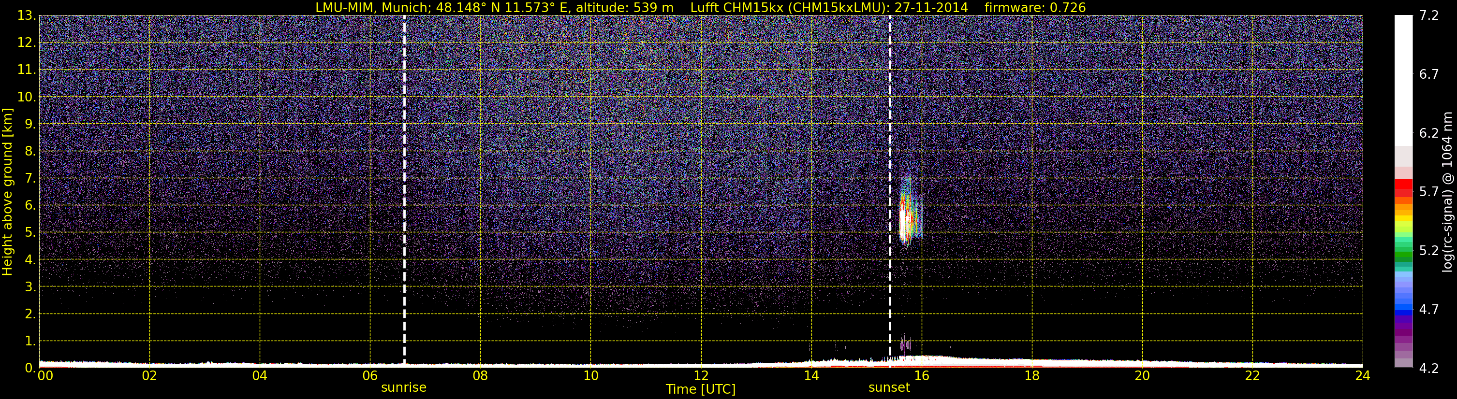The image size is (1457, 399).
Task: Click the 'log(rc-signal) @ 1064 nm' colorbar title
Action: tap(1447, 192)
